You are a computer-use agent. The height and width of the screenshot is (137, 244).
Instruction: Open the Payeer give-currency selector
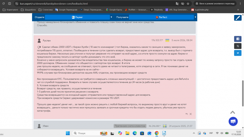[77, 17]
